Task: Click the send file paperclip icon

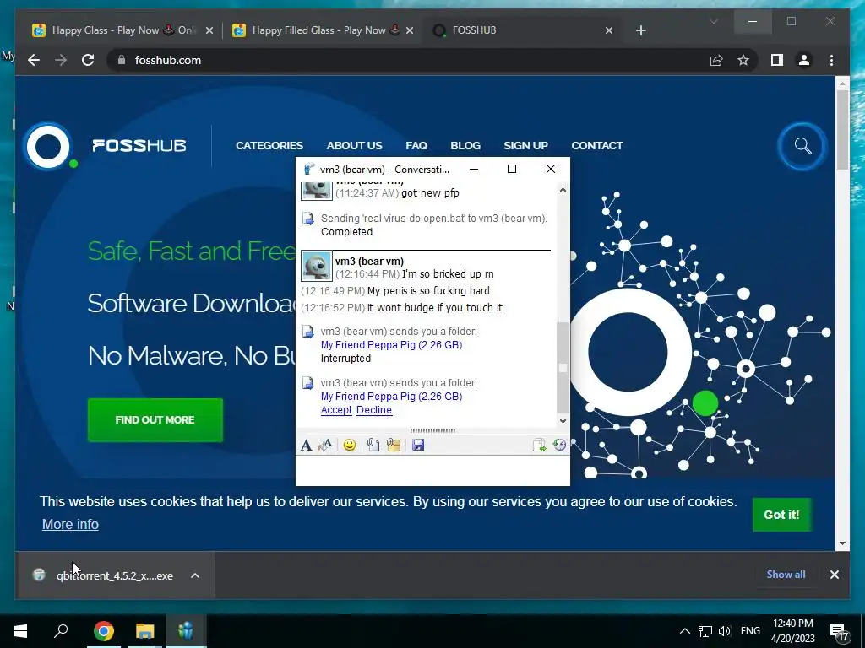Action: click(373, 445)
